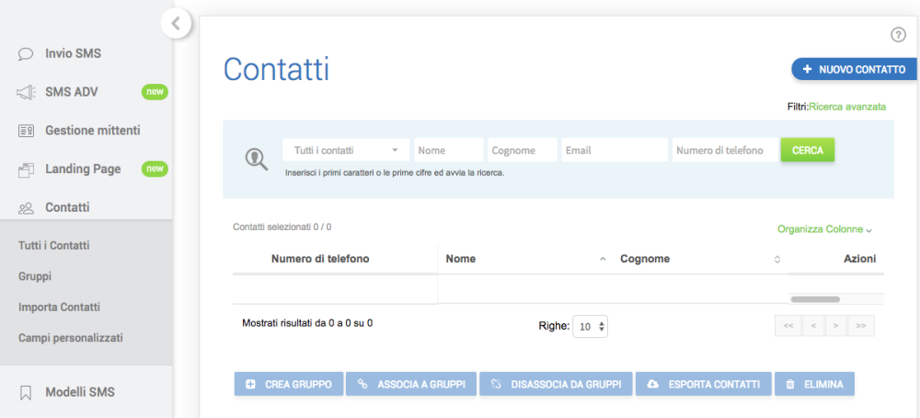This screenshot has height=418, width=920.
Task: Open the Tutti i contatti dropdown
Action: coord(346,150)
